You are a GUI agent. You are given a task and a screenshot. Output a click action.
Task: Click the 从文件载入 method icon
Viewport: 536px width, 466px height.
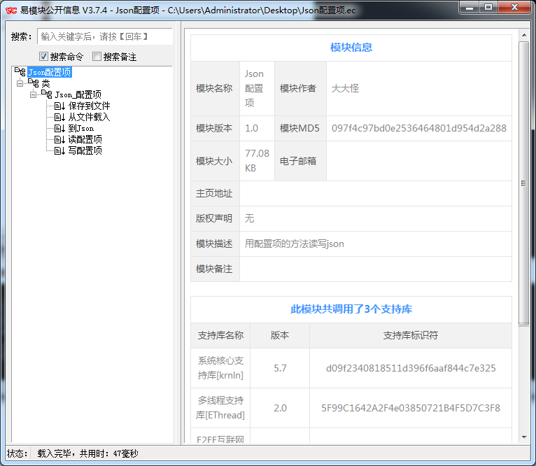pos(59,118)
